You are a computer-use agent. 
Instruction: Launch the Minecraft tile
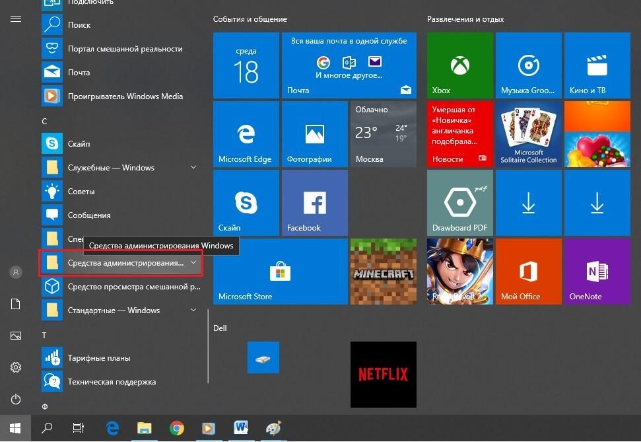pos(384,272)
